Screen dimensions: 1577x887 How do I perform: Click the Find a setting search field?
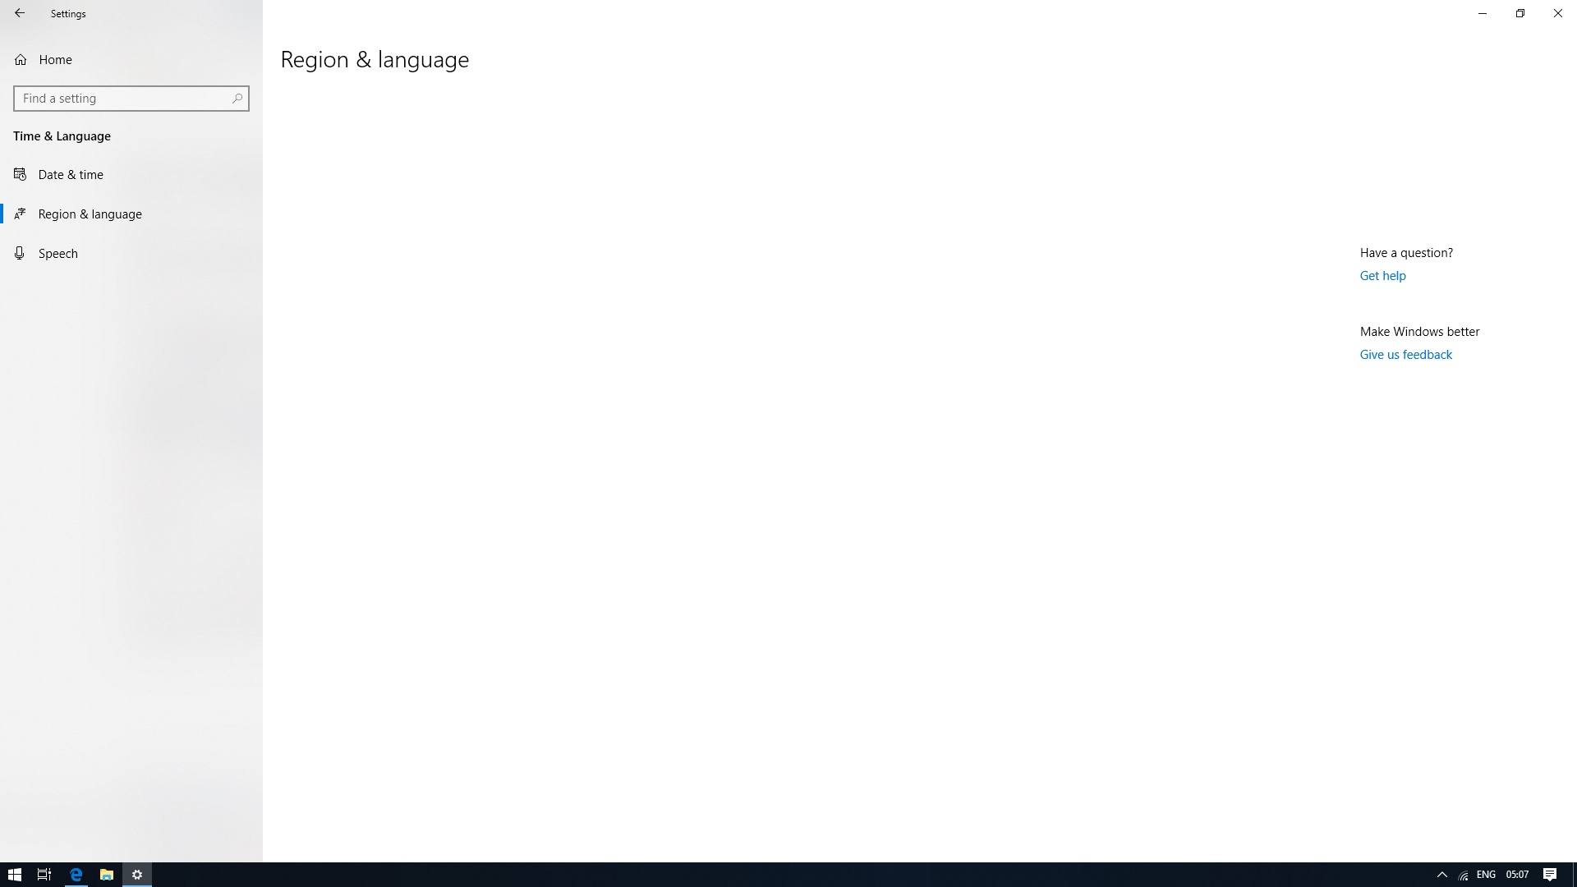(x=130, y=98)
